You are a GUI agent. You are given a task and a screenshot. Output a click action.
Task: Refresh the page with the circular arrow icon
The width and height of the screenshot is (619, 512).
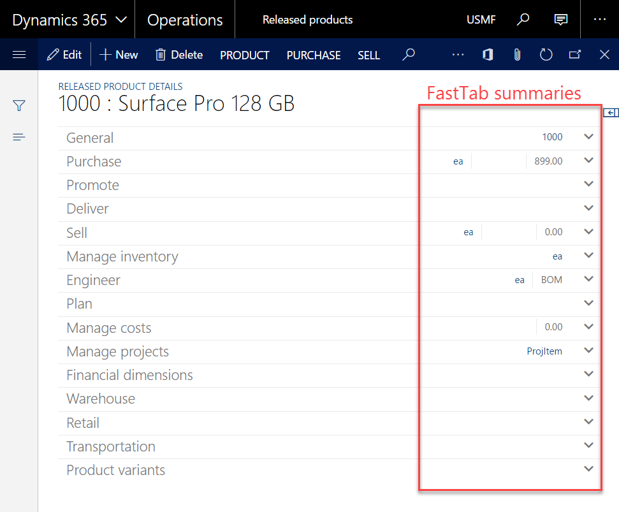[x=546, y=55]
